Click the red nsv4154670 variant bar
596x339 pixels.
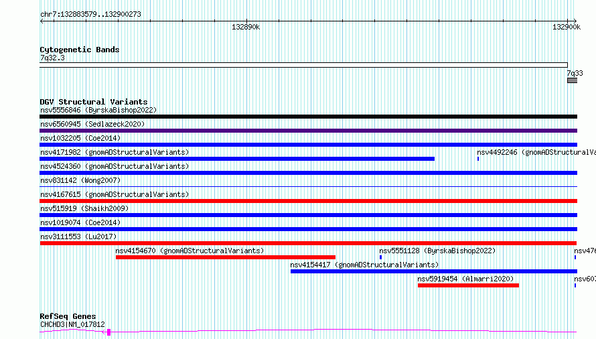click(x=226, y=257)
